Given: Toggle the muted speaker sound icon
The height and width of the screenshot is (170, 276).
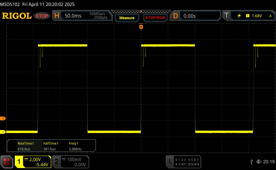Looking at the screenshot, I should pyautogui.click(x=259, y=161).
